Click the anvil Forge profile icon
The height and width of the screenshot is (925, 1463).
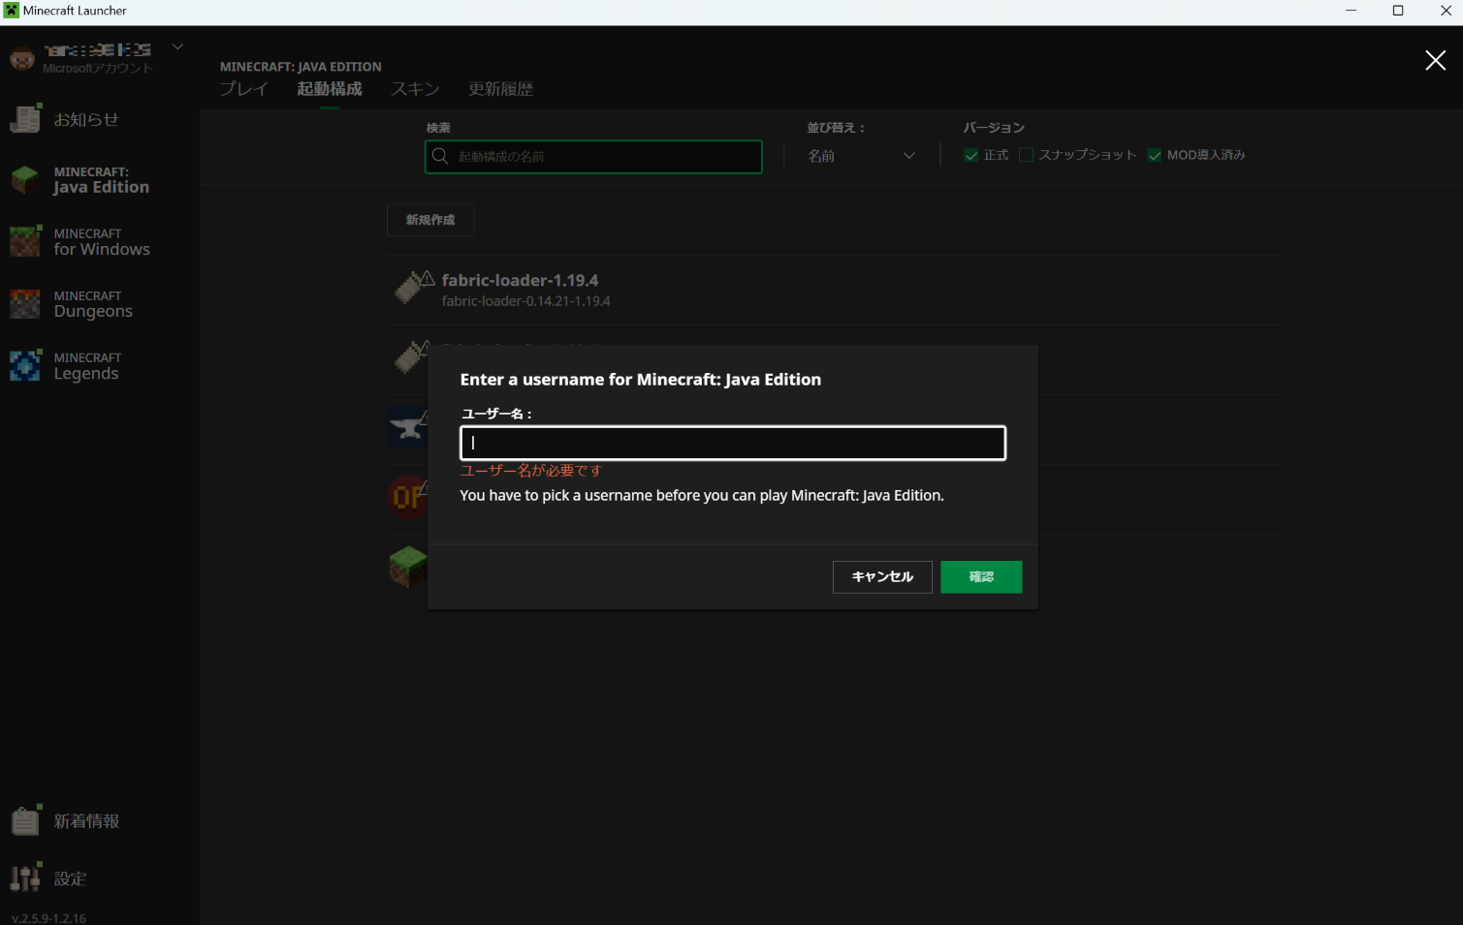[x=408, y=427]
